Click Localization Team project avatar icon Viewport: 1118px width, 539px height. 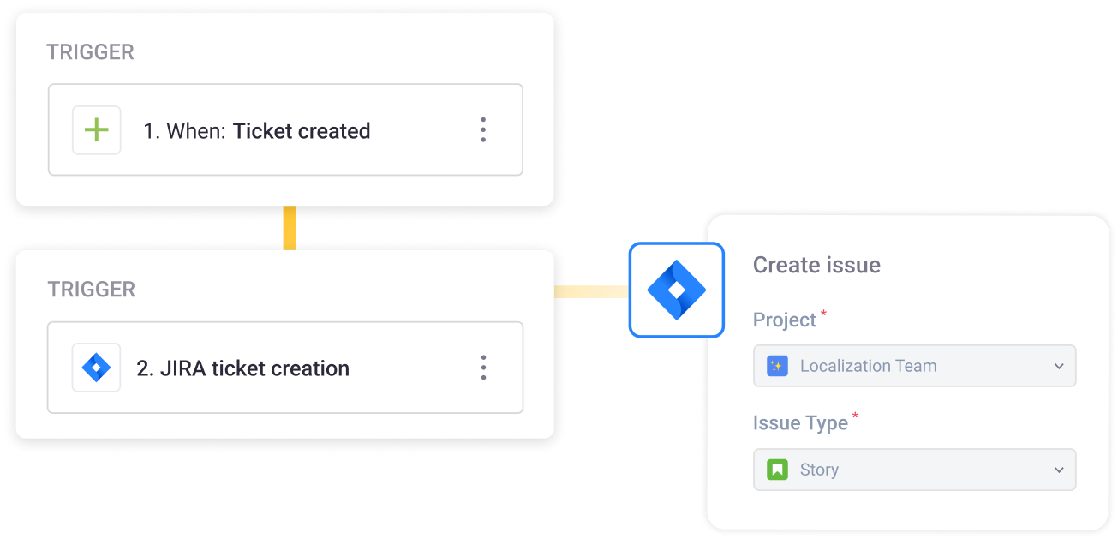[777, 366]
